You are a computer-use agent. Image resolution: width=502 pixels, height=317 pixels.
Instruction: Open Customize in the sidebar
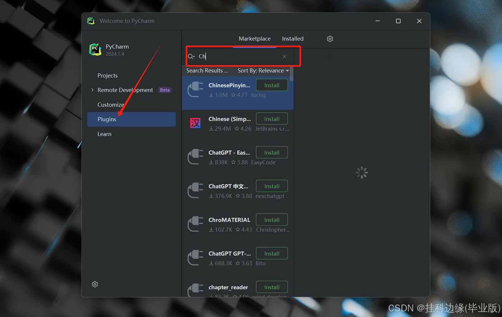click(x=111, y=105)
